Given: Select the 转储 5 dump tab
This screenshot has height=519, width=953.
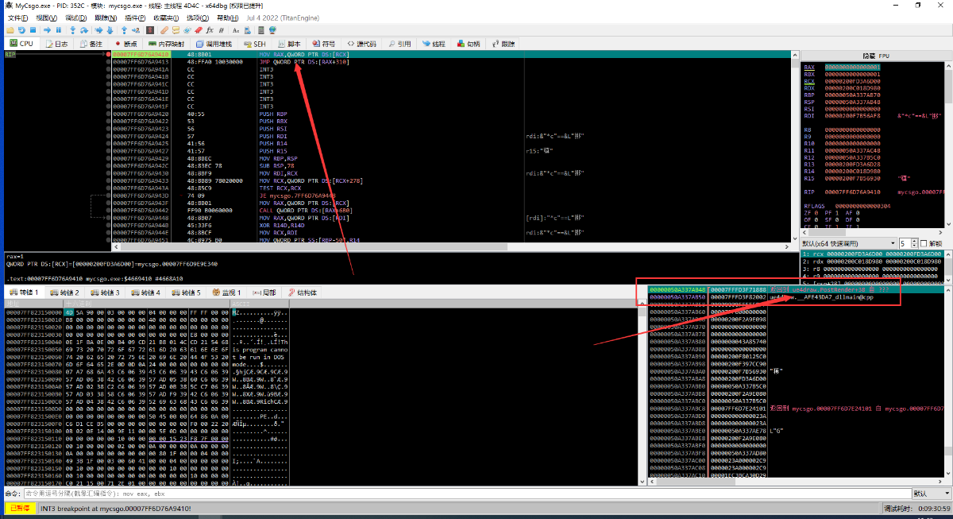Looking at the screenshot, I should 187,292.
